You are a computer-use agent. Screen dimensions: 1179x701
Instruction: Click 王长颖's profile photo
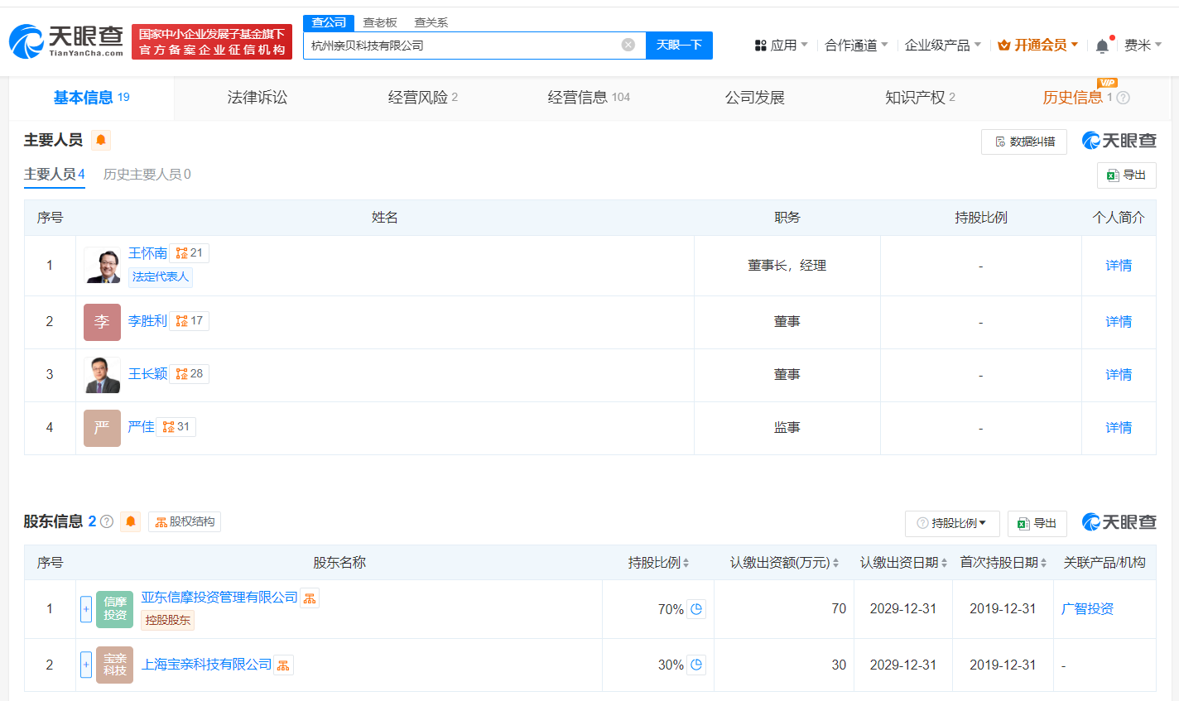[102, 375]
